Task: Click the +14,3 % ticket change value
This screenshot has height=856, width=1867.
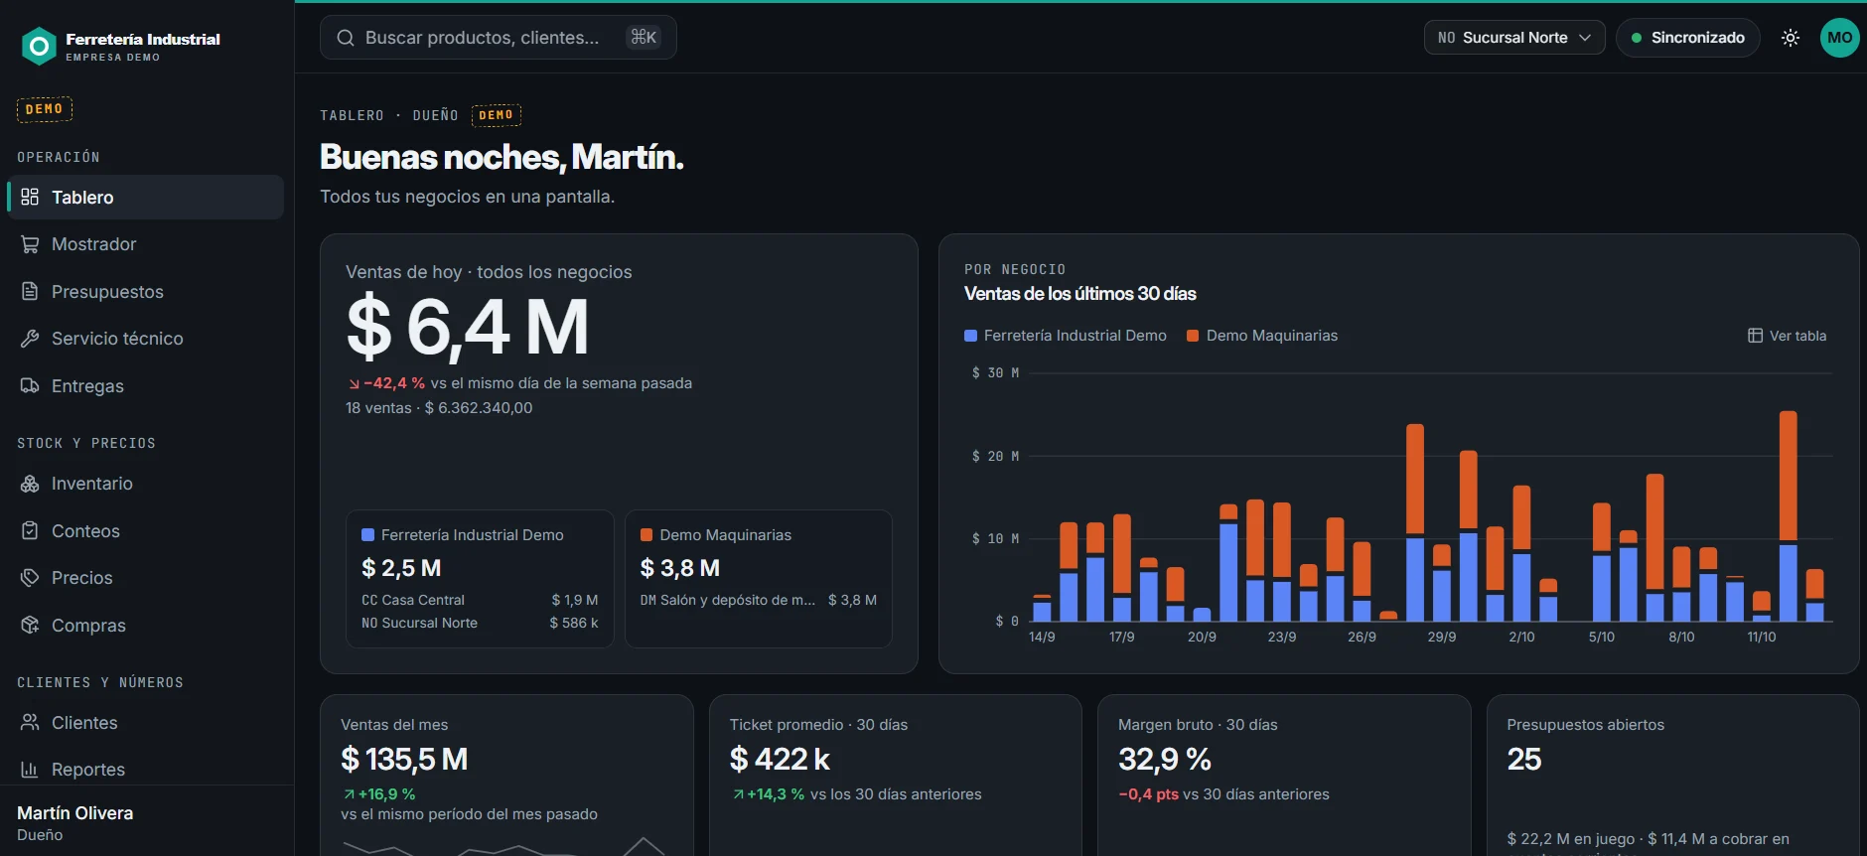Action: pyautogui.click(x=769, y=794)
